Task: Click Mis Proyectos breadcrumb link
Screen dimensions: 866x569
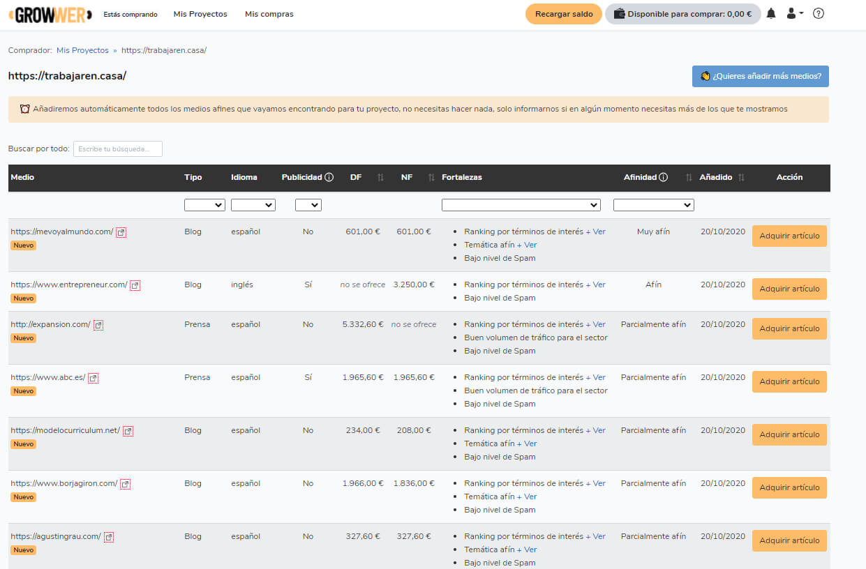Action: coord(82,50)
